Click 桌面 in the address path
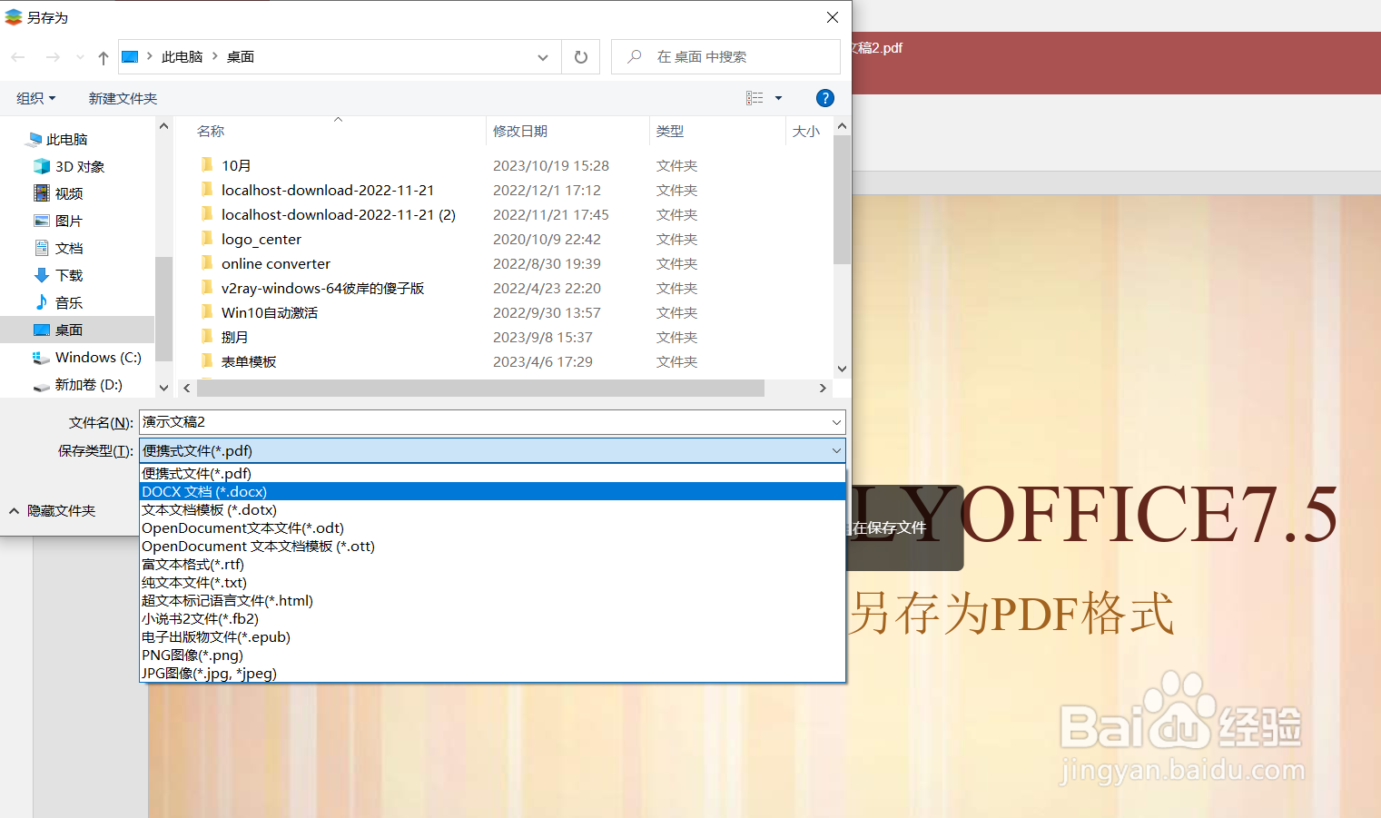The height and width of the screenshot is (818, 1381). (x=240, y=56)
